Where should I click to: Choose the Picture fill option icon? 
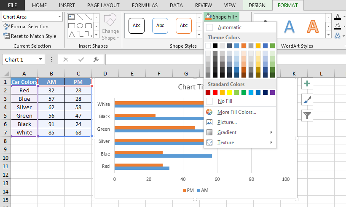tap(209, 122)
